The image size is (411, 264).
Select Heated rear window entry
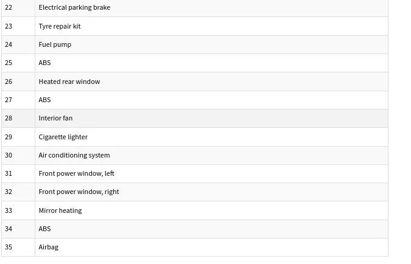(69, 82)
